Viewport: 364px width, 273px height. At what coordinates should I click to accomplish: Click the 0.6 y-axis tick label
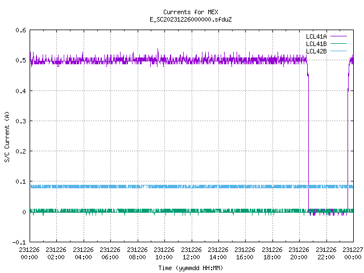20,30
